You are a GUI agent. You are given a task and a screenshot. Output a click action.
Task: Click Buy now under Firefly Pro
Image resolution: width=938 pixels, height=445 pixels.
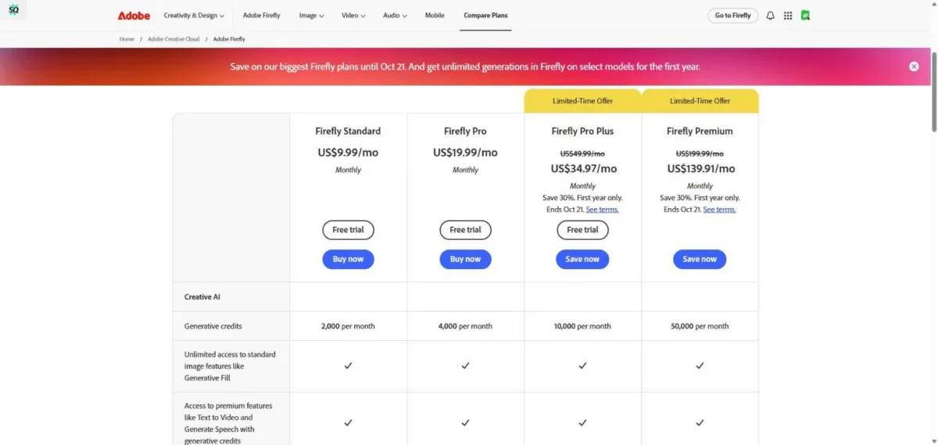click(x=465, y=259)
